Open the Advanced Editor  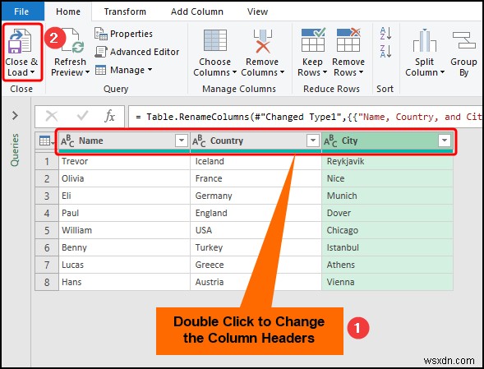coord(136,52)
